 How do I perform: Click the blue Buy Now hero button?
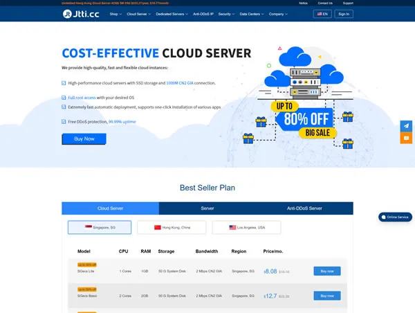(x=84, y=139)
